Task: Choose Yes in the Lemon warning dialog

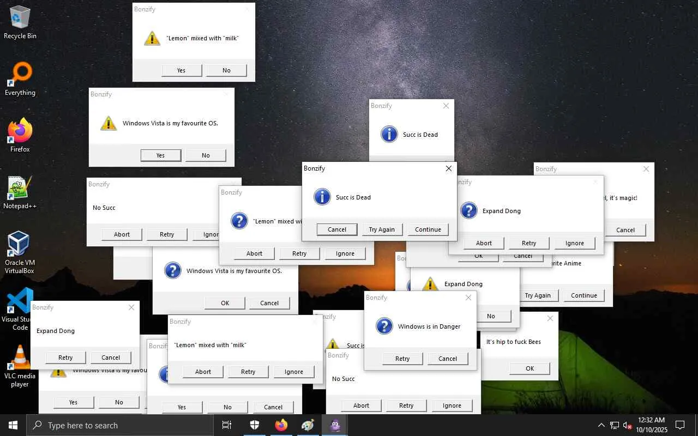Action: 182,70
